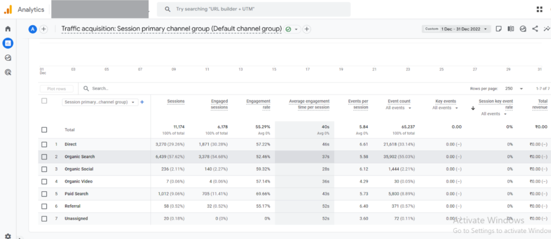Open the Explore icon in sidebar
This screenshot has height=239, width=551.
[x=8, y=57]
